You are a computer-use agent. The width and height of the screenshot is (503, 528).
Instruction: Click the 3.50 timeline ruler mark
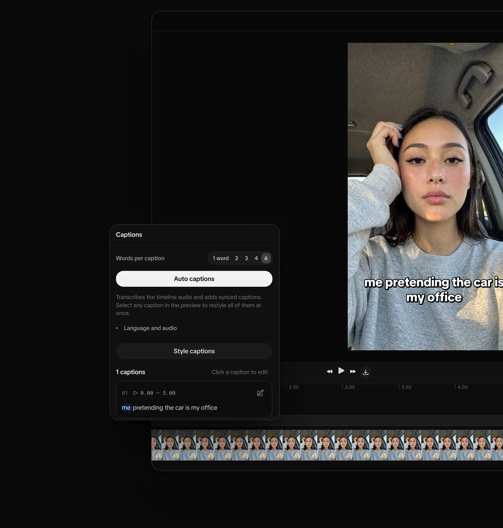[x=406, y=387]
